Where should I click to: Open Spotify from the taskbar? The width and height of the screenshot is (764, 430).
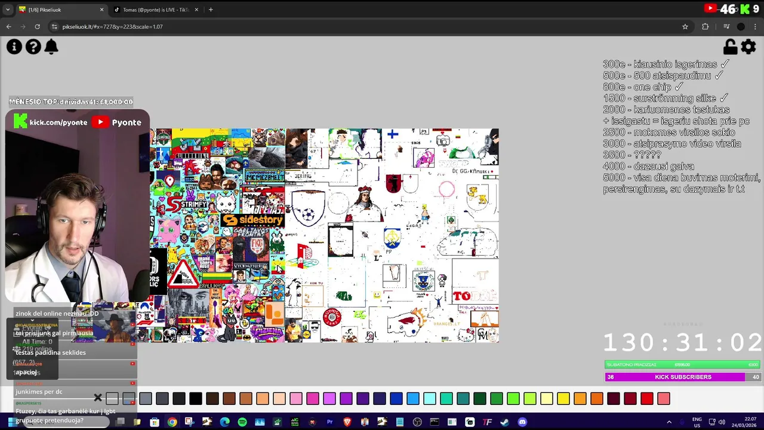pyautogui.click(x=242, y=422)
